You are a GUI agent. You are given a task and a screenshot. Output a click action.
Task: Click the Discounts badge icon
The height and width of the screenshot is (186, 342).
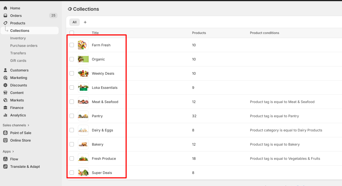point(5,85)
